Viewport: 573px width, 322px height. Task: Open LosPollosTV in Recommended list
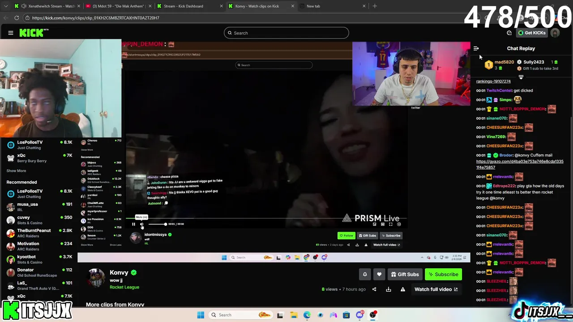pos(39,194)
